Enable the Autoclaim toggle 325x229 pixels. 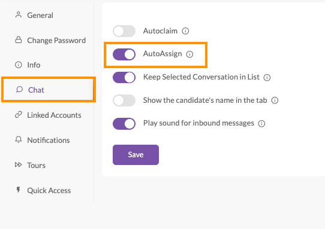click(124, 31)
